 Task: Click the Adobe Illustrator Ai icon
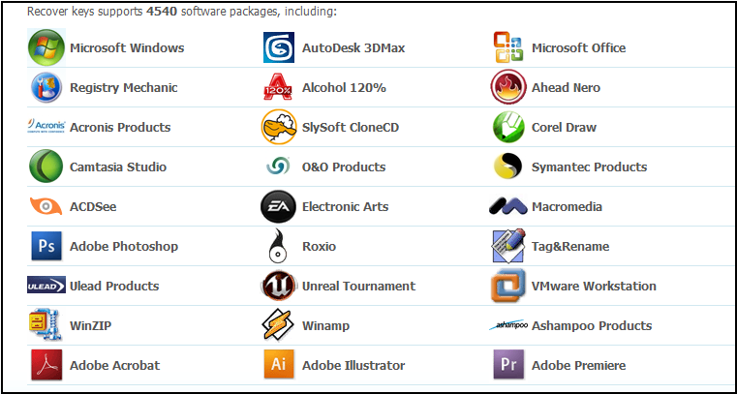[278, 365]
